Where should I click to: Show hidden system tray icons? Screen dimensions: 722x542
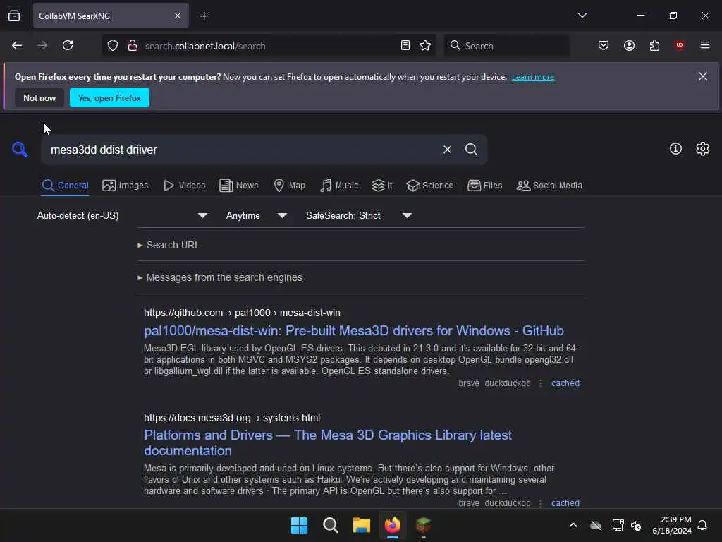(573, 525)
